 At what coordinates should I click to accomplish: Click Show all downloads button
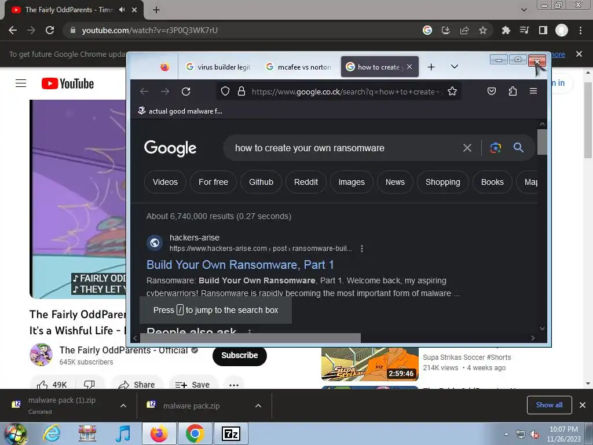tap(549, 405)
